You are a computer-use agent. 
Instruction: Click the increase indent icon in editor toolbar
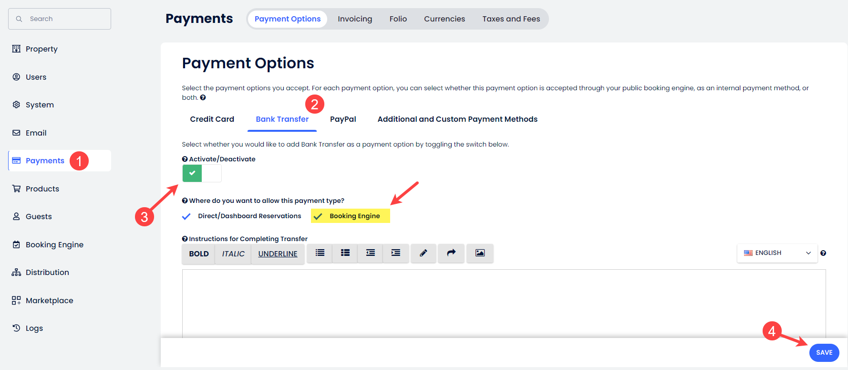(x=395, y=253)
